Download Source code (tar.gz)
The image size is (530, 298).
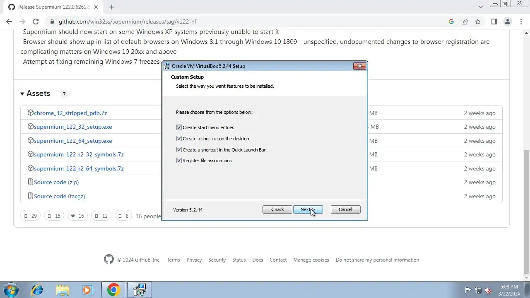(60, 196)
